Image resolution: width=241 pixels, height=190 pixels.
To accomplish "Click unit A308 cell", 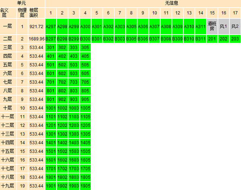I will (x=166, y=27).
